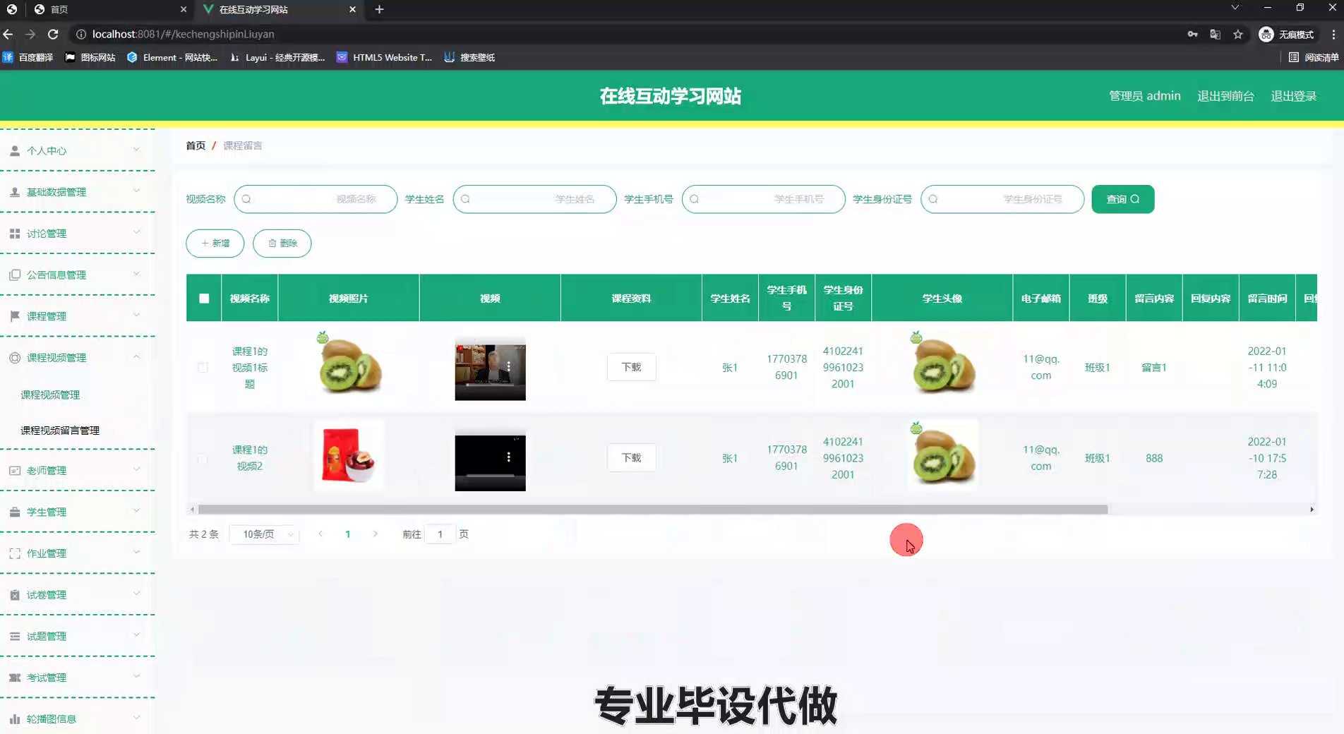Viewport: 1344px width, 734px height.
Task: Open the 10条/页 page size dropdown
Action: click(265, 534)
